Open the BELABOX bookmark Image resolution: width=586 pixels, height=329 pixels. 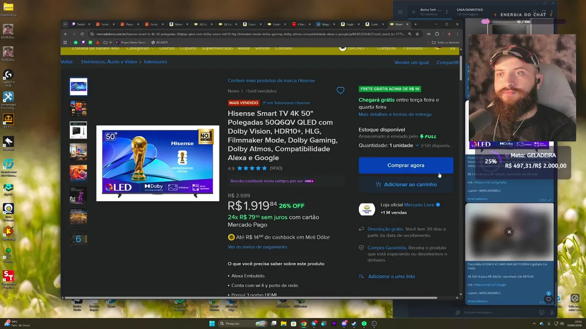(159, 42)
